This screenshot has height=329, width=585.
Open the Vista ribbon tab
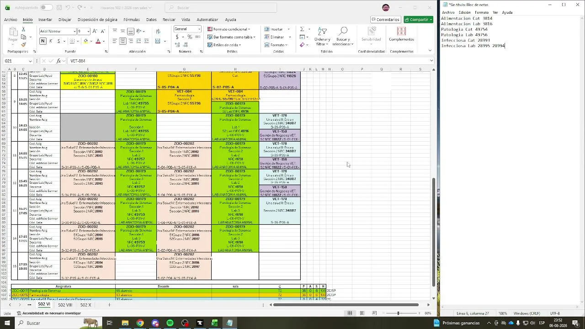[x=186, y=20]
